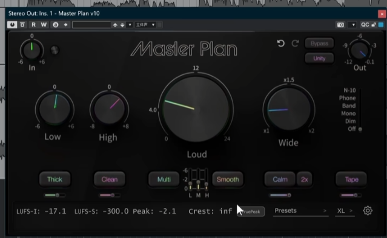Viewport: 387px width, 238px height.
Task: Toggle the Clean button
Action: click(x=110, y=179)
